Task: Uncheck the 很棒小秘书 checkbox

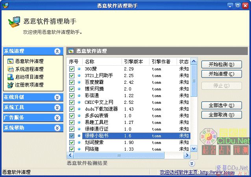Action: [x=72, y=136]
